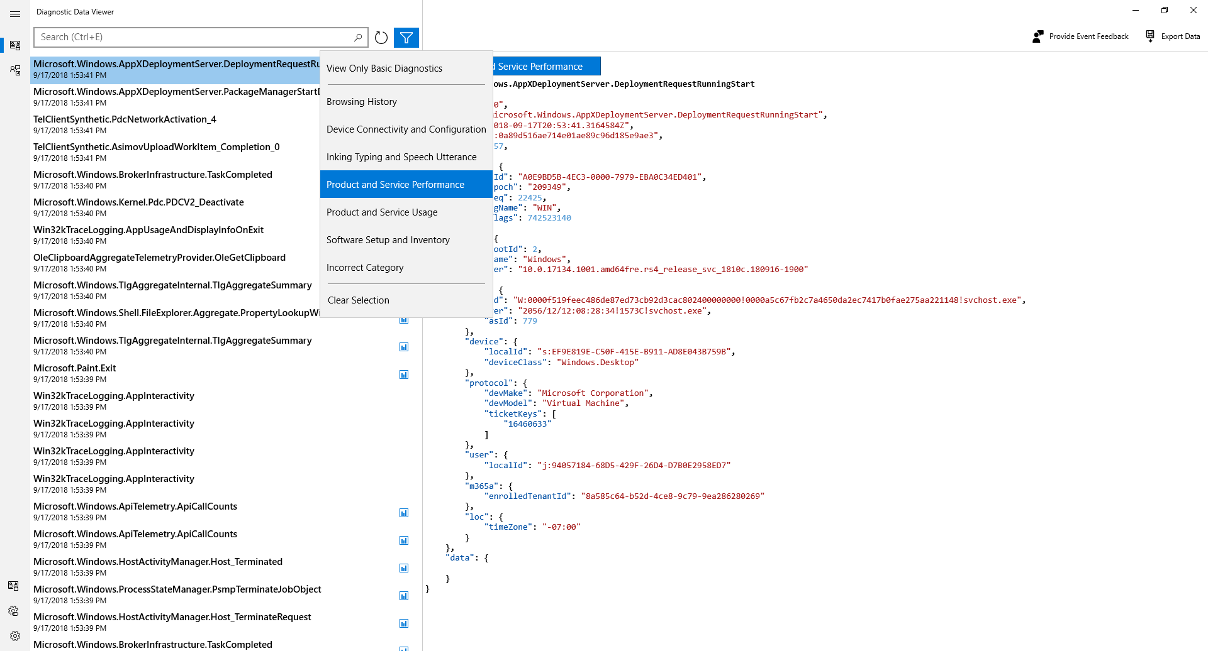Click sampling chart icon beside Microsoft.Paint.Exit
This screenshot has height=651, width=1208.
[x=404, y=375]
